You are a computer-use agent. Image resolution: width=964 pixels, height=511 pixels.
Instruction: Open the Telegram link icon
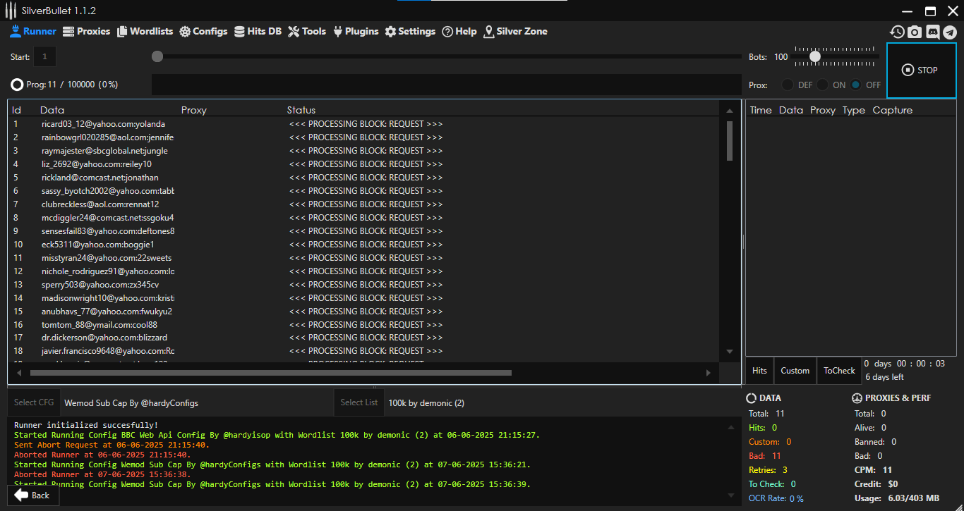pos(950,32)
